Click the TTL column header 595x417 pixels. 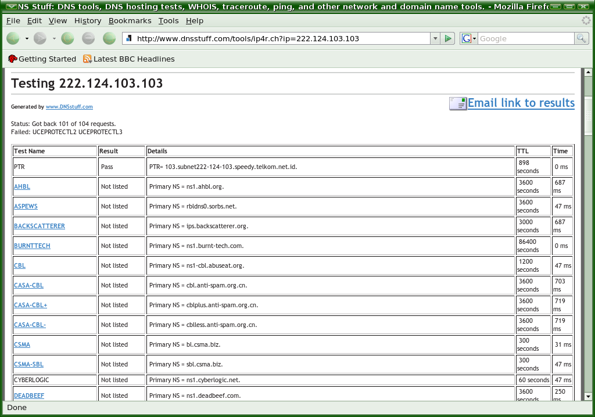click(533, 151)
